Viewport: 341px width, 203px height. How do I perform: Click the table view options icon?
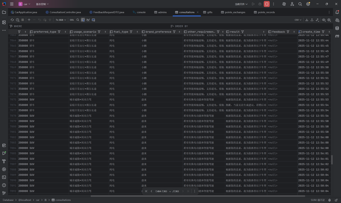93,20
